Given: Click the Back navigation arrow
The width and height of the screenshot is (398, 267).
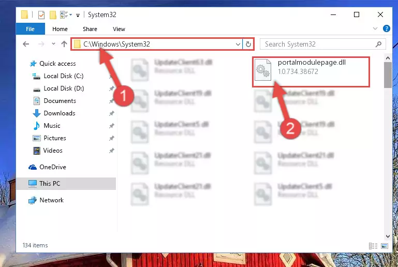Looking at the screenshot, I should tap(26, 44).
